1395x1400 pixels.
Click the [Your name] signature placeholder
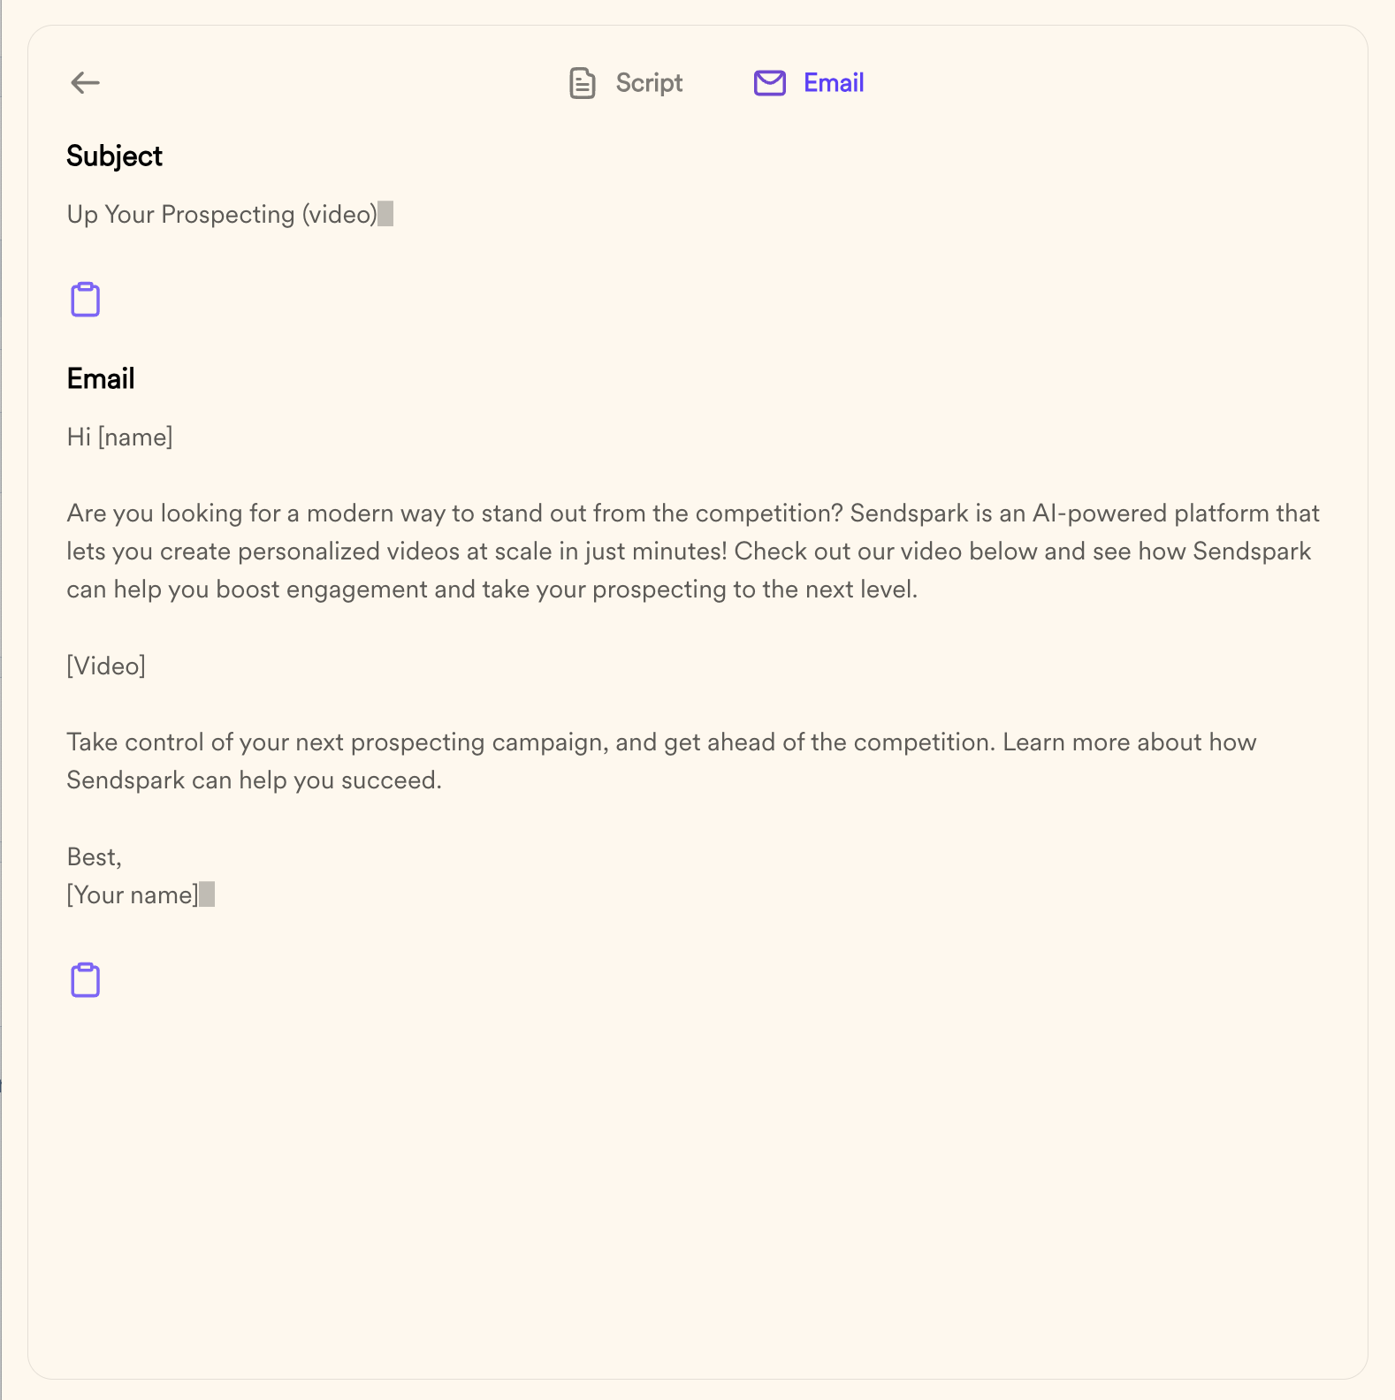point(133,894)
